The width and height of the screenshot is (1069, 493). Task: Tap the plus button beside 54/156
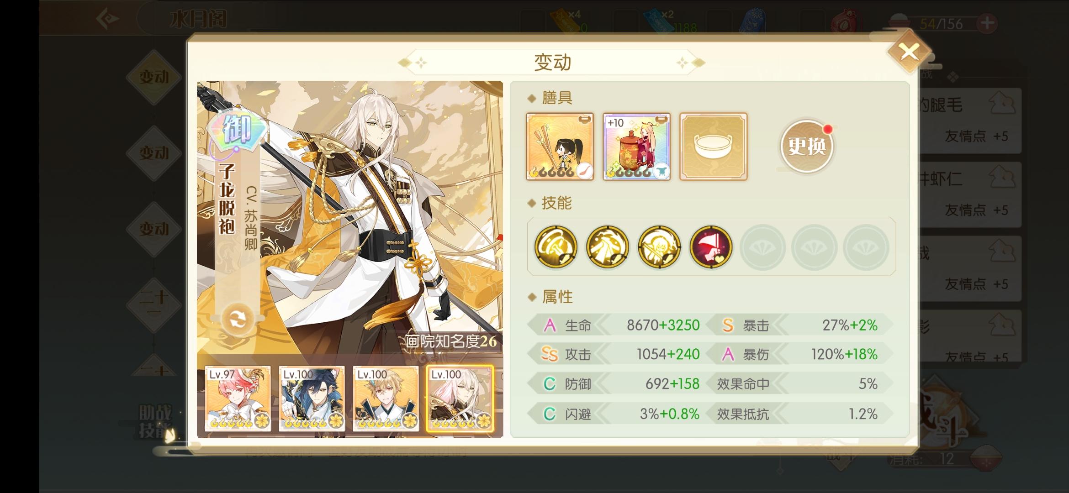coord(987,23)
